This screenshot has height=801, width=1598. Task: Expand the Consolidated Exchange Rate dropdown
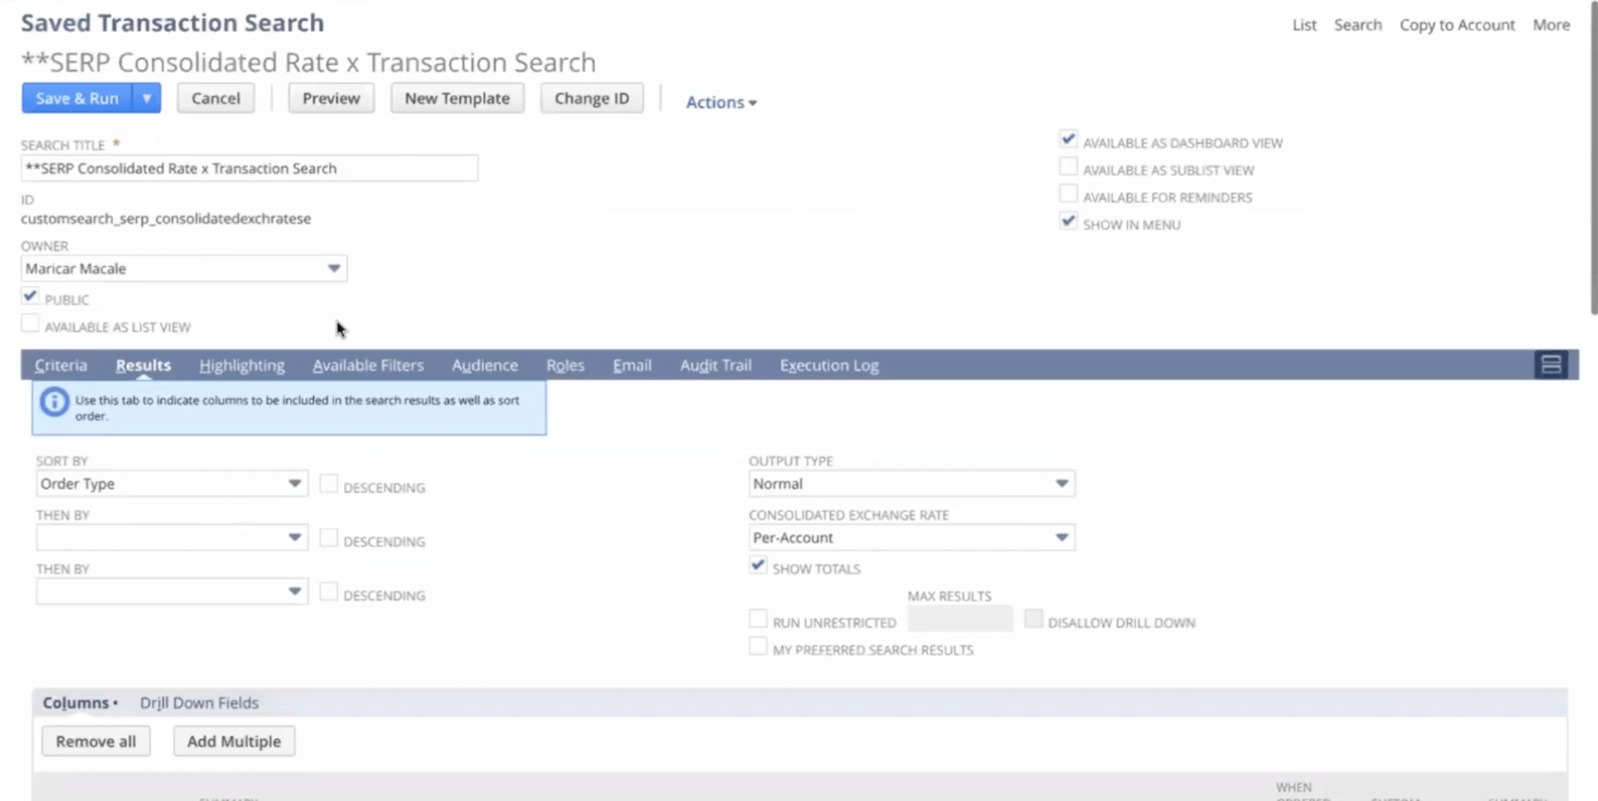click(x=1061, y=538)
